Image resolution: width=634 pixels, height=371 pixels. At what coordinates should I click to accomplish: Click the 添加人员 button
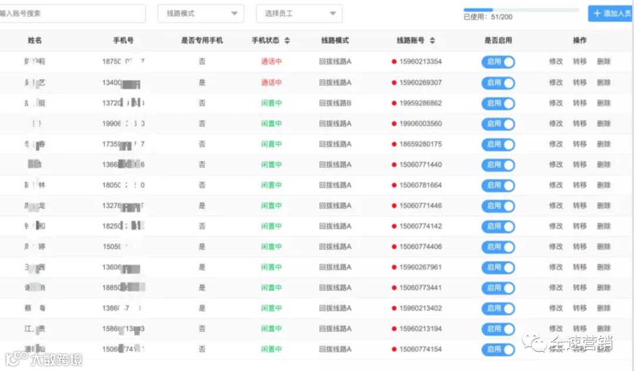click(x=611, y=14)
